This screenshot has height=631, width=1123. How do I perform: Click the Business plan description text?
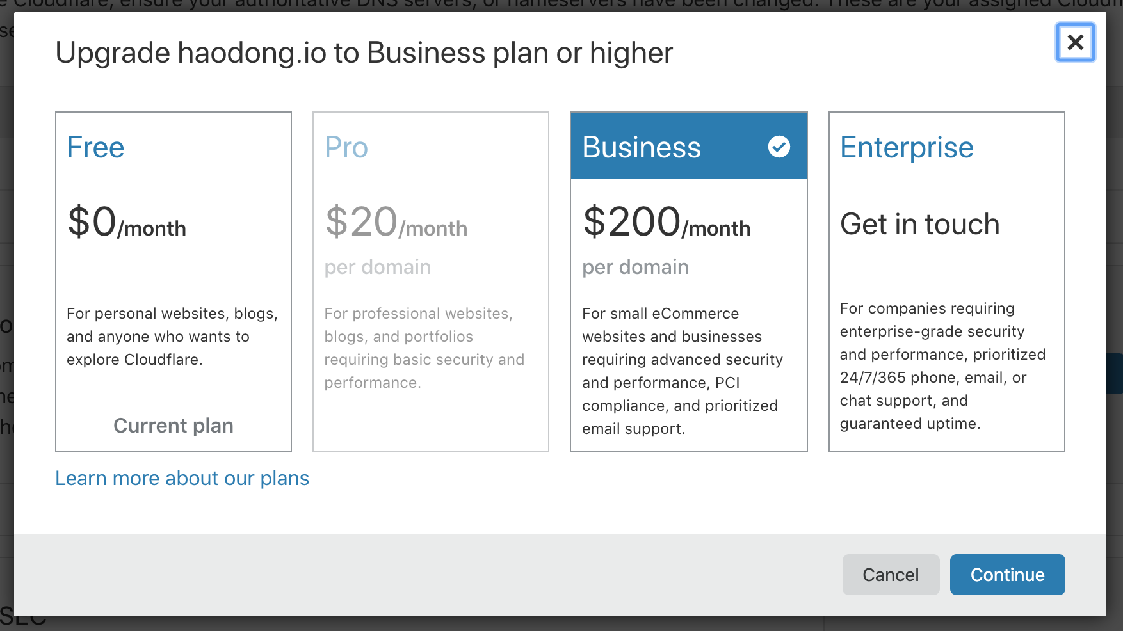point(682,371)
